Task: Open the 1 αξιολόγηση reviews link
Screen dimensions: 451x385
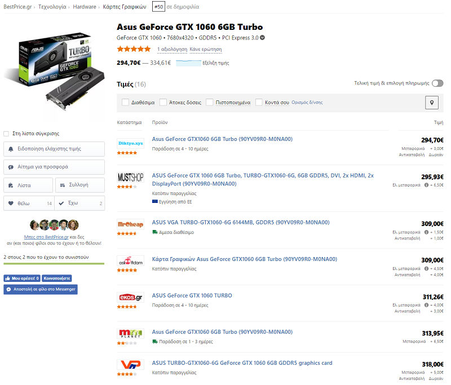Action: click(173, 50)
